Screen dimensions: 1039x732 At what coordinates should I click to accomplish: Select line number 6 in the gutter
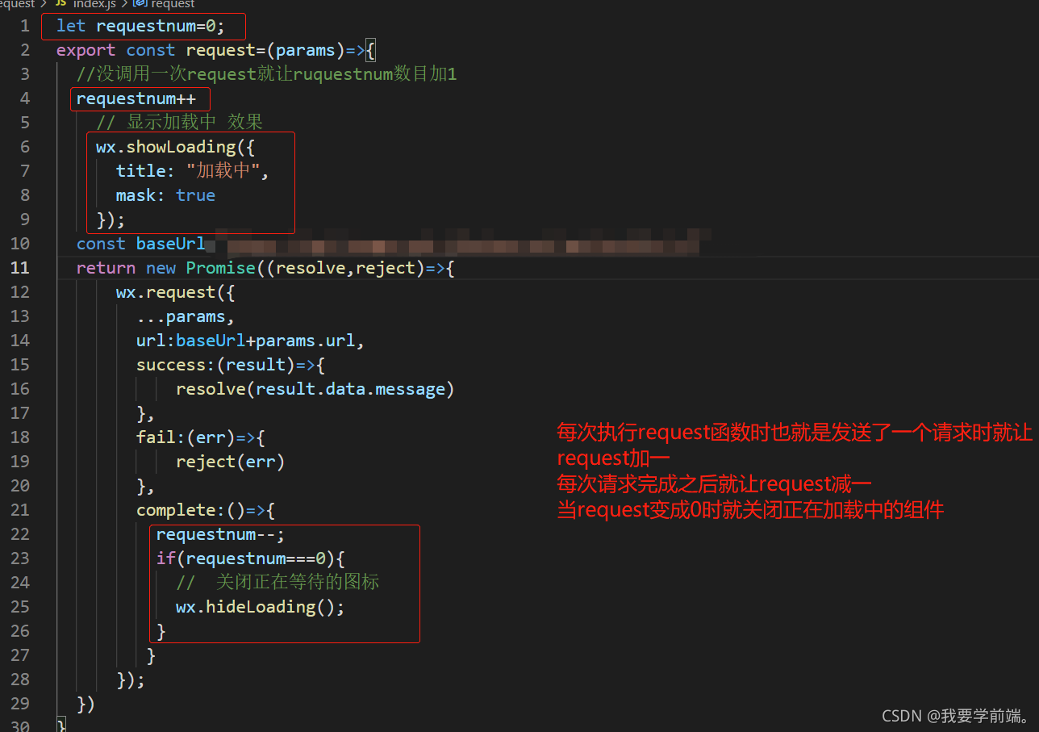25,147
